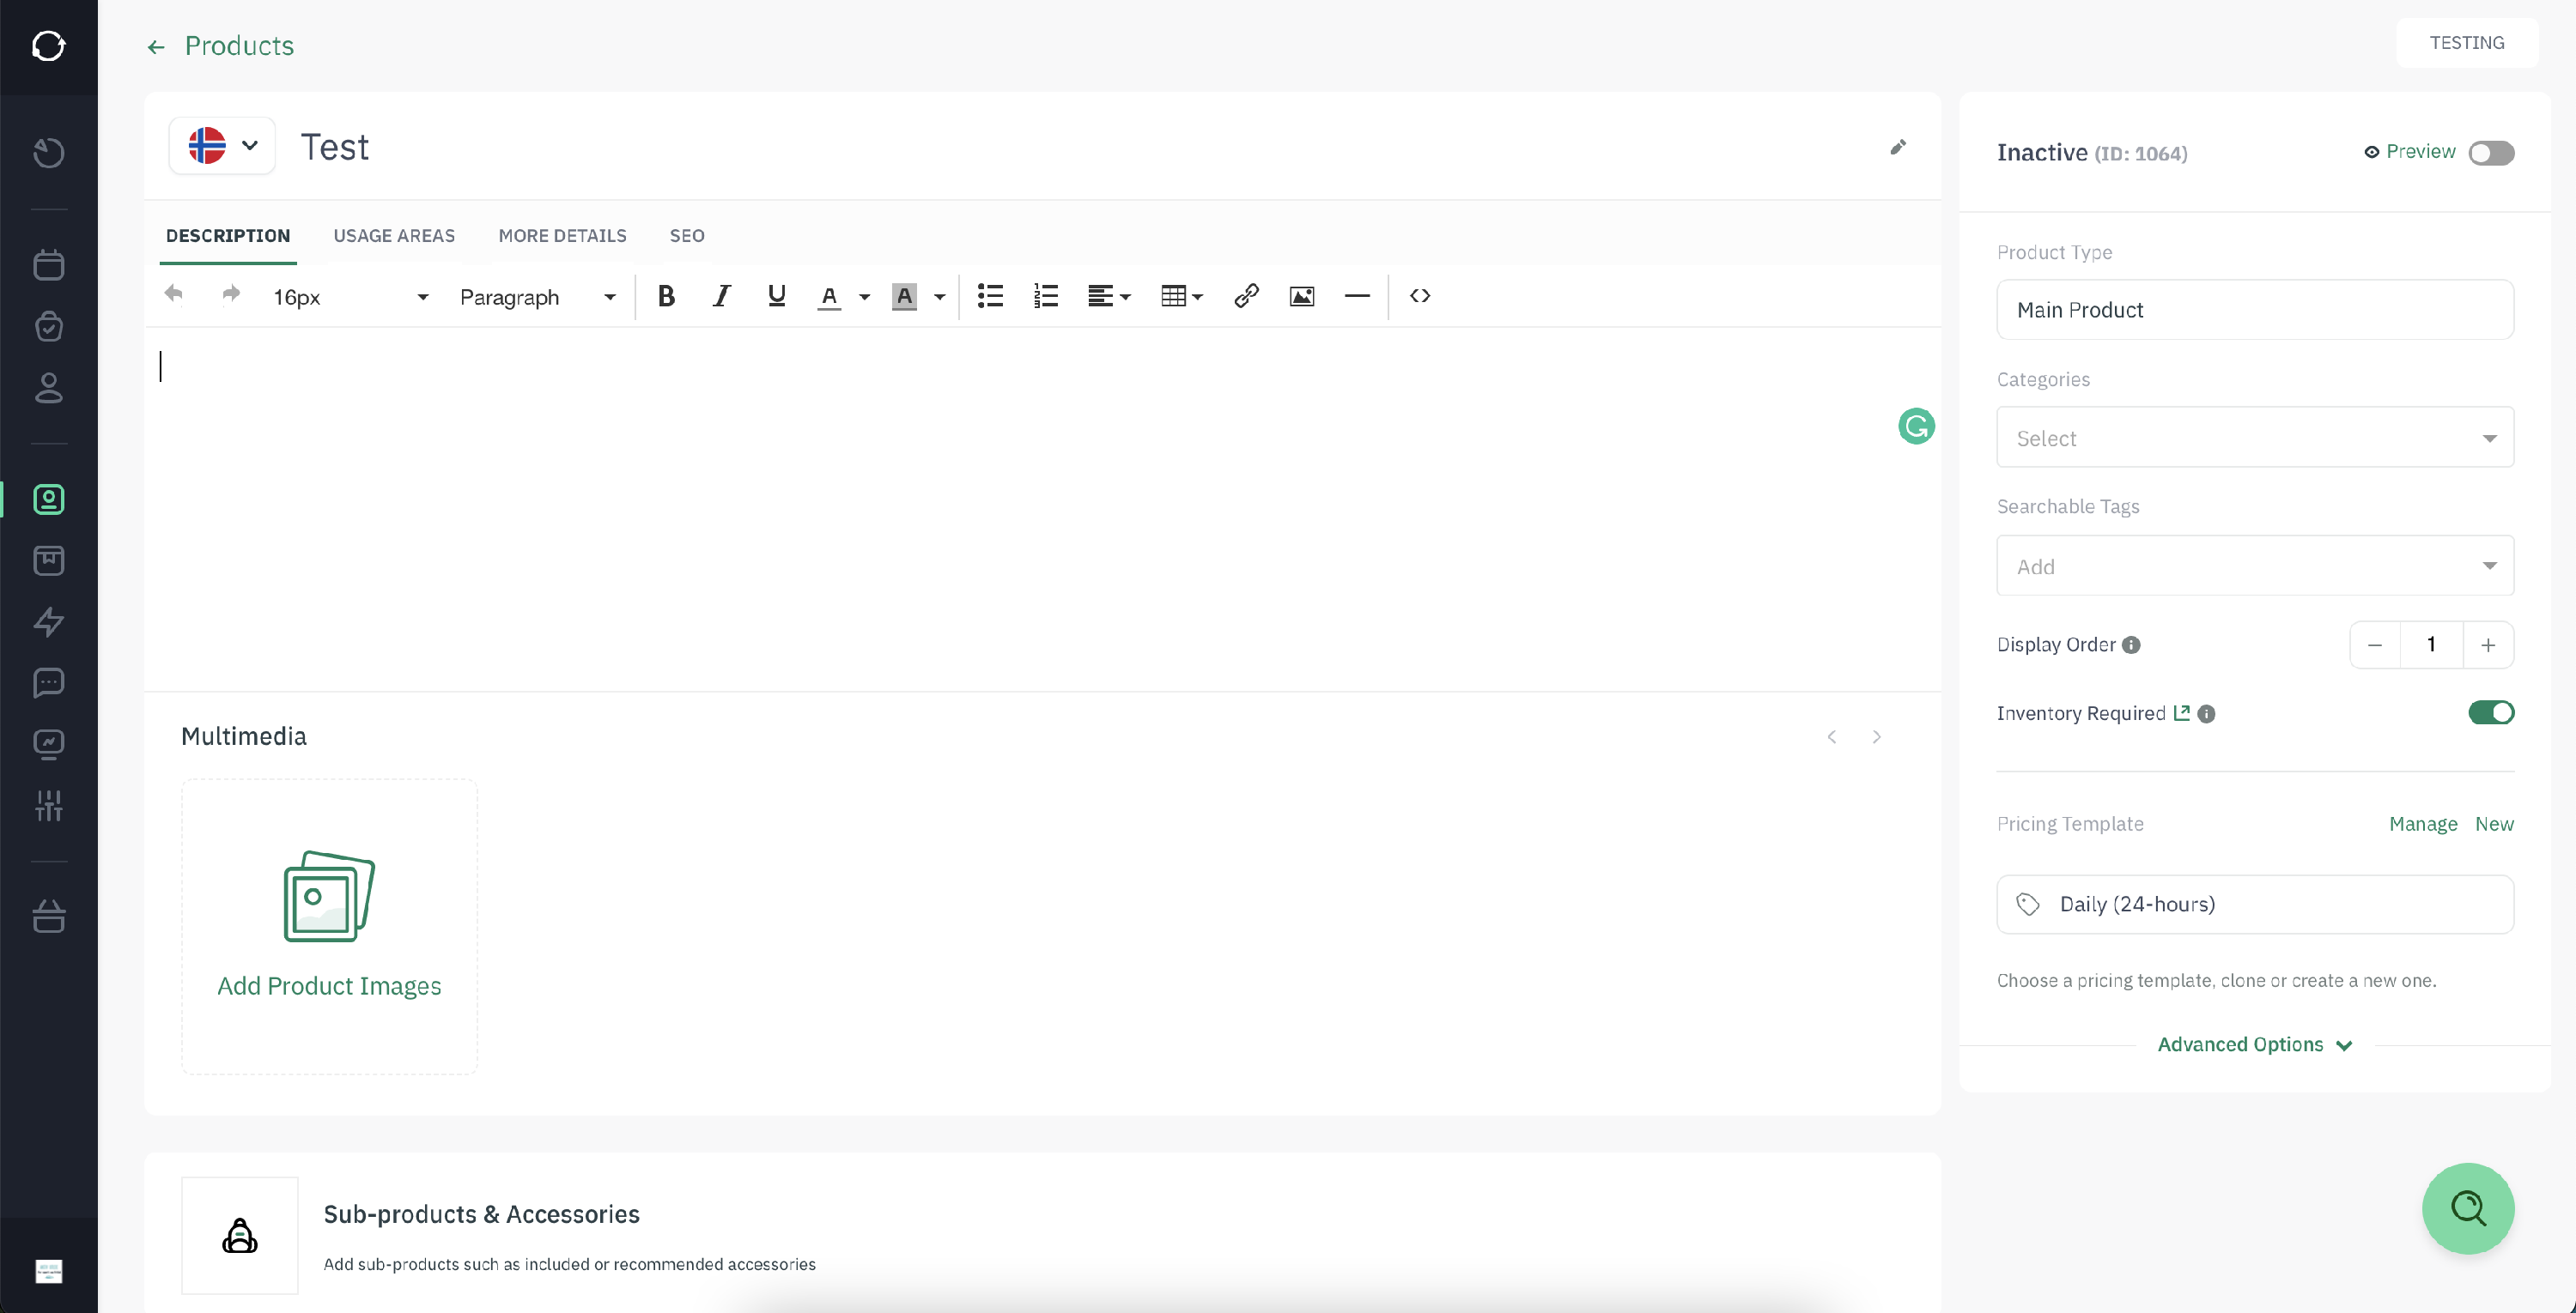Insert an image via the toolbar

point(1301,296)
